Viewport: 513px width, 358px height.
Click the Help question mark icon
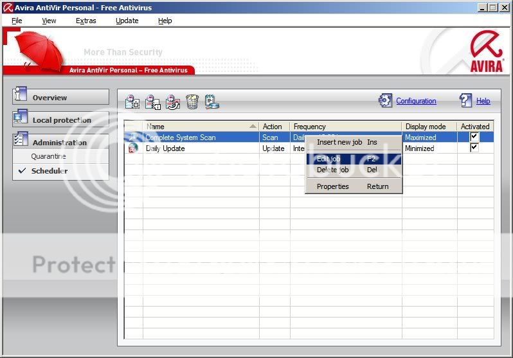pos(465,100)
